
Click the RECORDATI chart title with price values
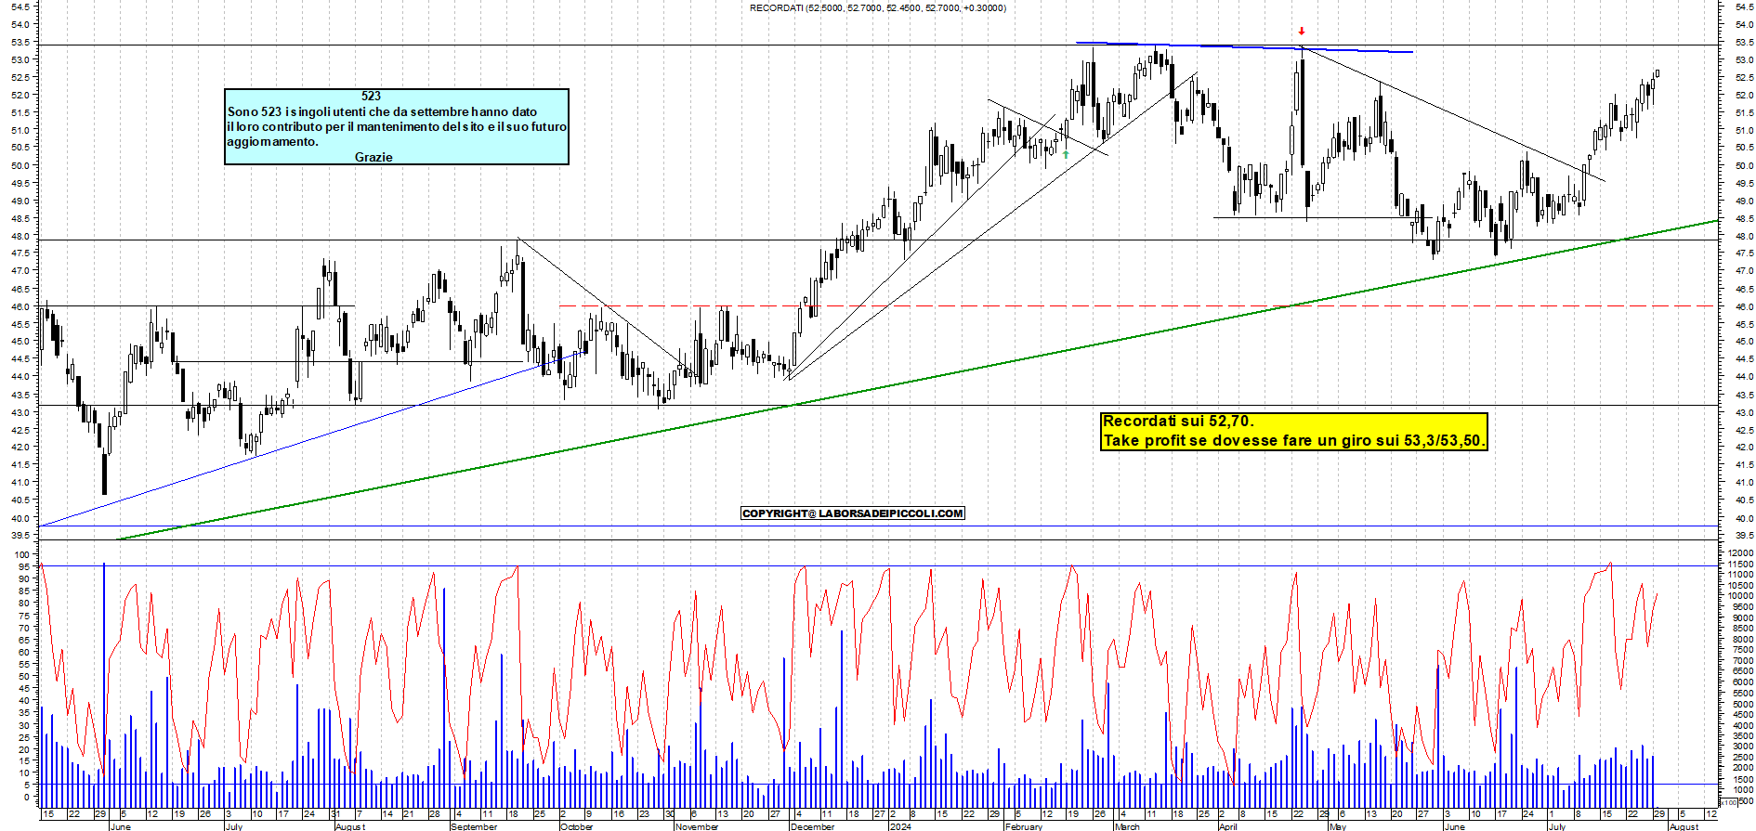tap(878, 7)
